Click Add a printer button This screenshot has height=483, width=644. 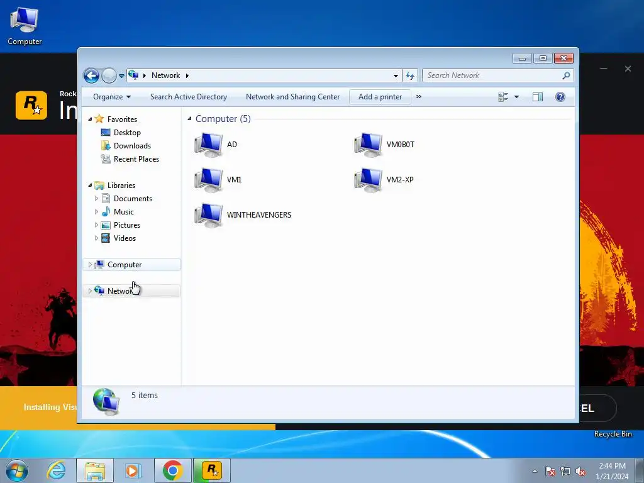click(380, 97)
